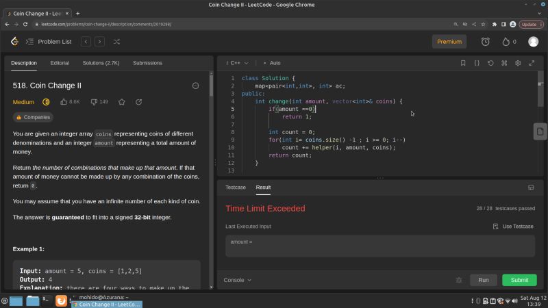Click the Problem List link
The image size is (548, 308).
55,42
